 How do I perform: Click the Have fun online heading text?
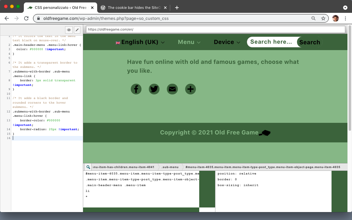point(213,66)
